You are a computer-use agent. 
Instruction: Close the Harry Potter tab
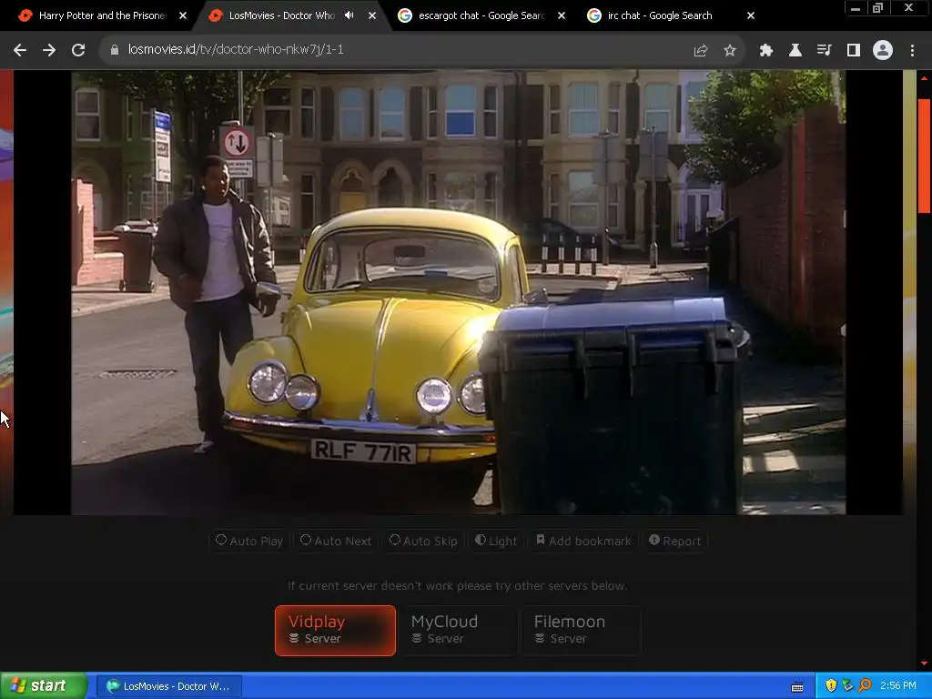(183, 15)
